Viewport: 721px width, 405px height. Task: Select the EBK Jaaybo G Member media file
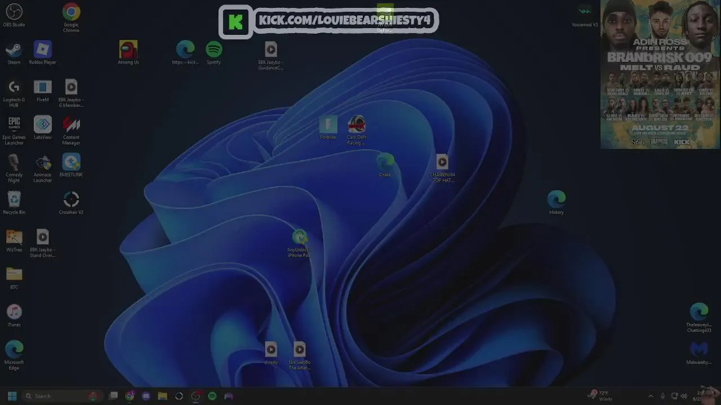[x=71, y=93]
